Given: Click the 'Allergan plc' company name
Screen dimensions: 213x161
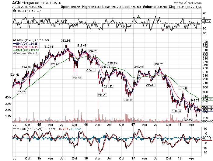Looking at the screenshot, I should (x=30, y=3).
